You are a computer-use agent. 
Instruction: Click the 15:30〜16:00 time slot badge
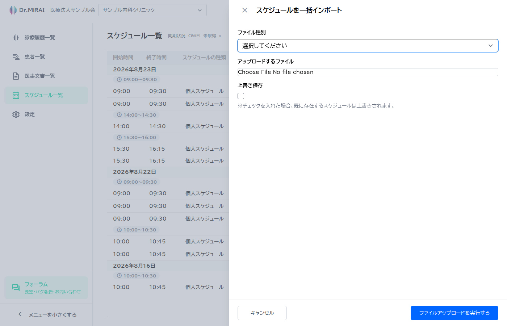[x=136, y=137]
